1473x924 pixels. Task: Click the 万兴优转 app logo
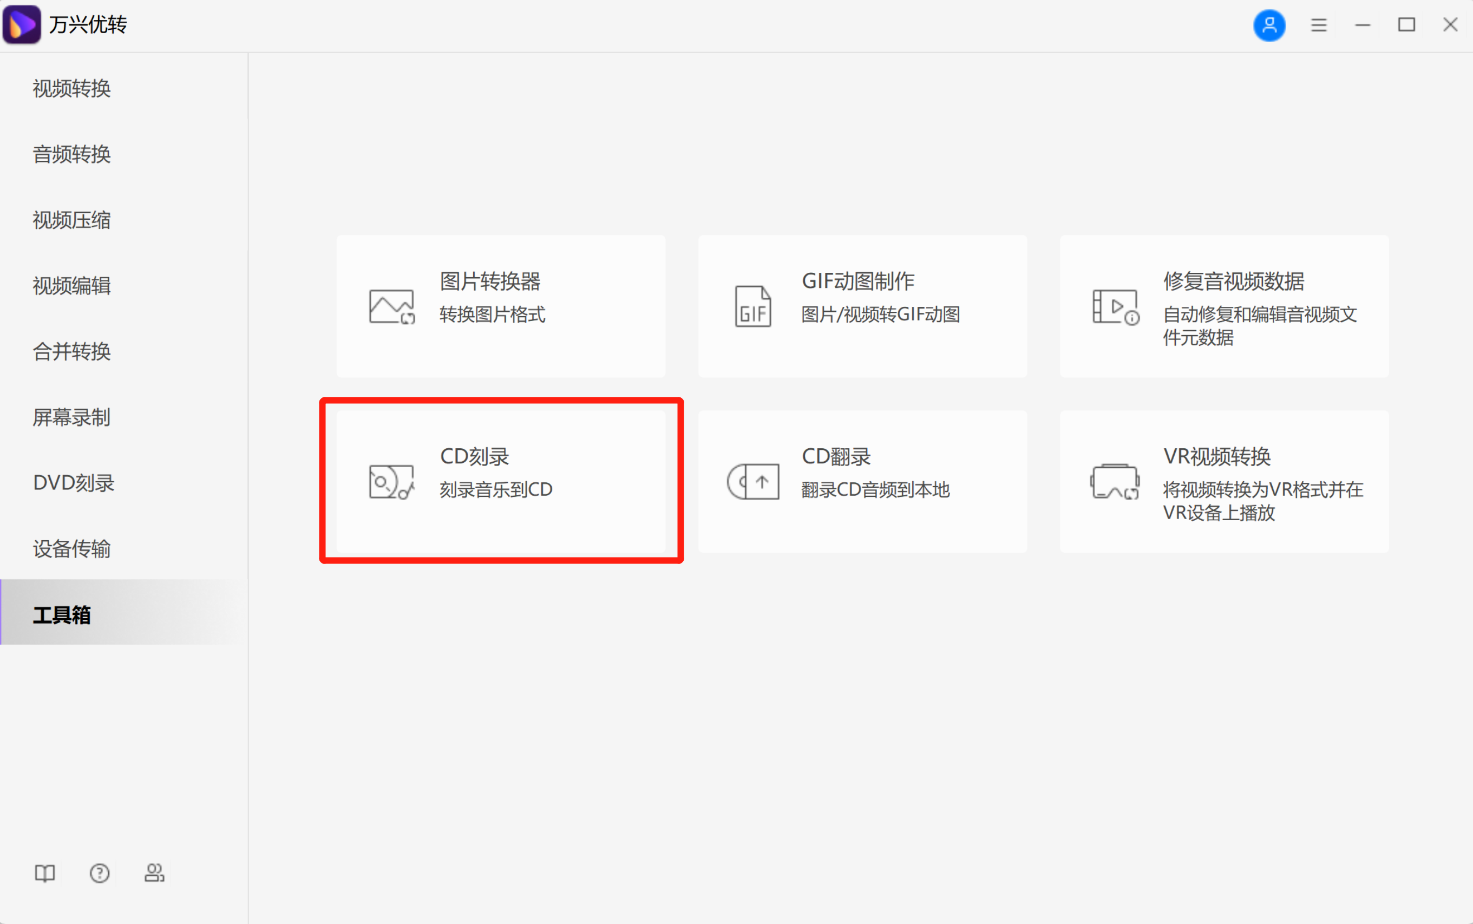pos(22,24)
